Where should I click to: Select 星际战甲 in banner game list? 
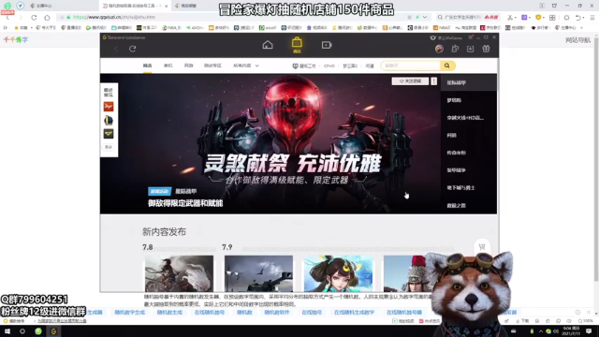coord(469,82)
